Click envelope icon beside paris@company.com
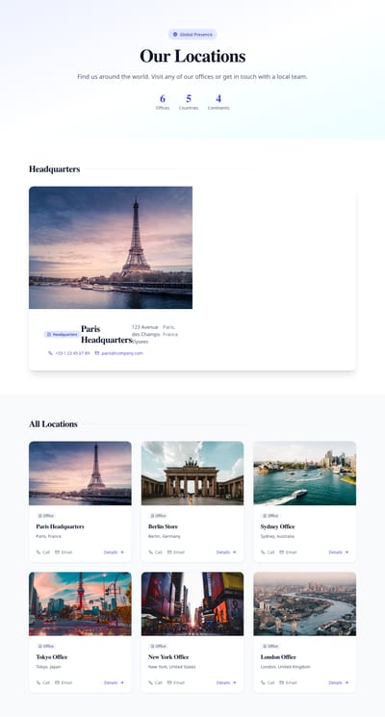This screenshot has height=717, width=385. click(97, 353)
